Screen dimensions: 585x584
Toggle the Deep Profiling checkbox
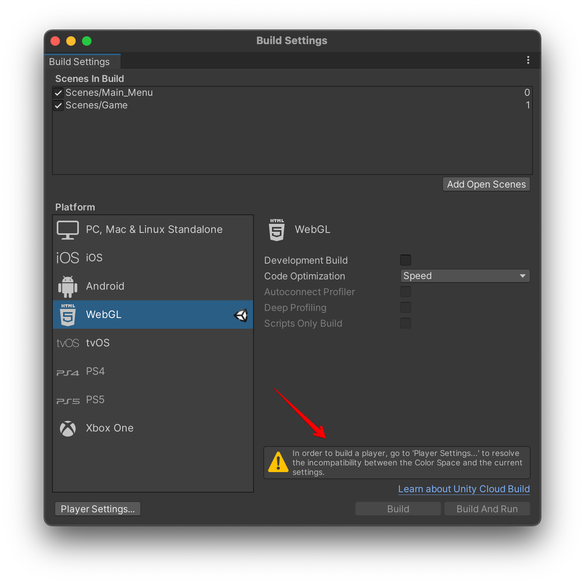pyautogui.click(x=406, y=307)
